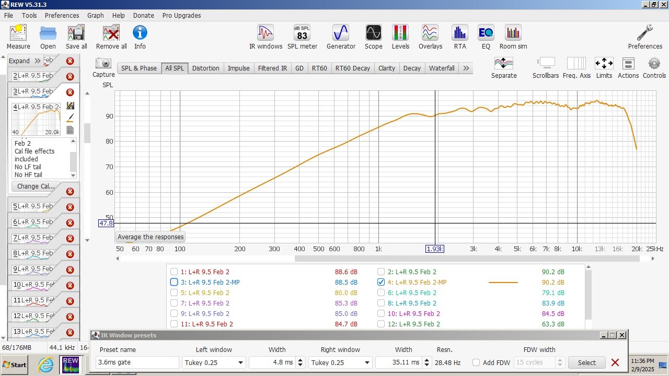The height and width of the screenshot is (376, 669).
Task: Open Preferences wrench icon
Action: click(645, 33)
